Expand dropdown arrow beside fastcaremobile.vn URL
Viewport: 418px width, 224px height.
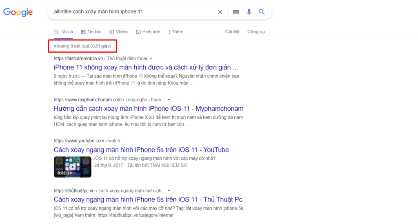click(151, 58)
